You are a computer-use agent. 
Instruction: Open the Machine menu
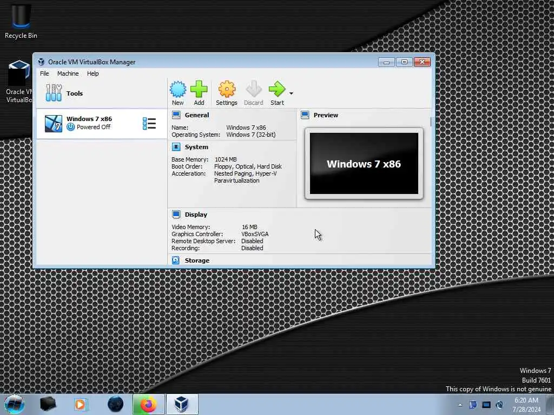68,73
